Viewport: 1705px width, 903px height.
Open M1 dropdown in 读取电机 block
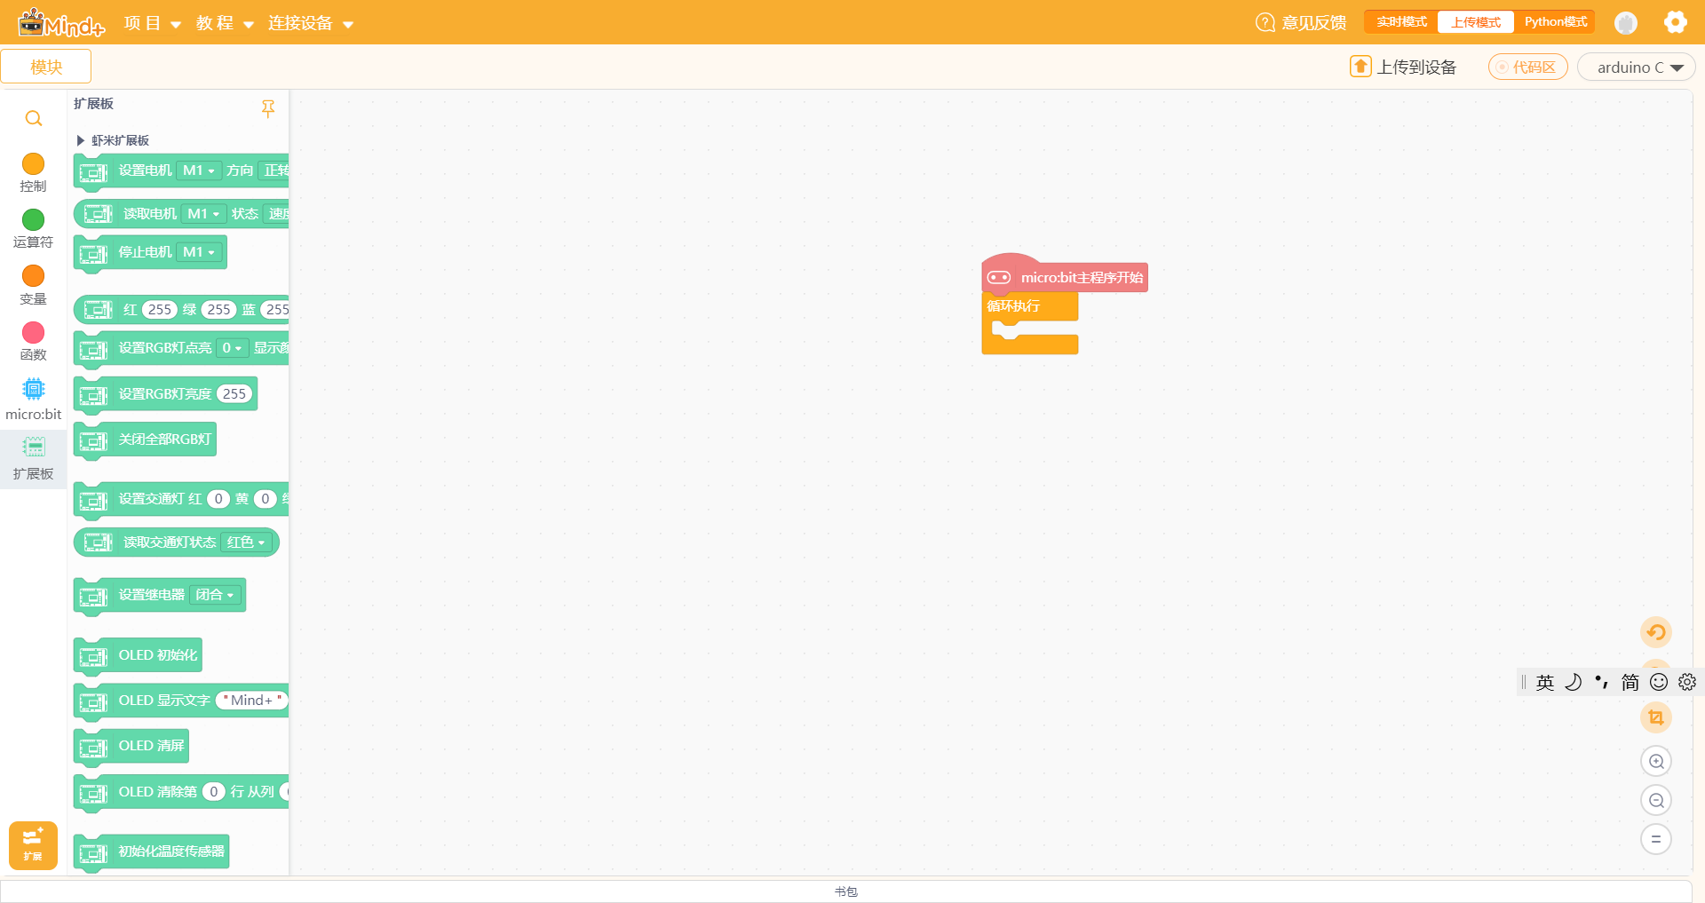[203, 214]
